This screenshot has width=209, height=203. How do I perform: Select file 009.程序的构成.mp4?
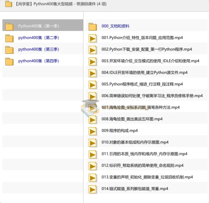tap(119, 131)
